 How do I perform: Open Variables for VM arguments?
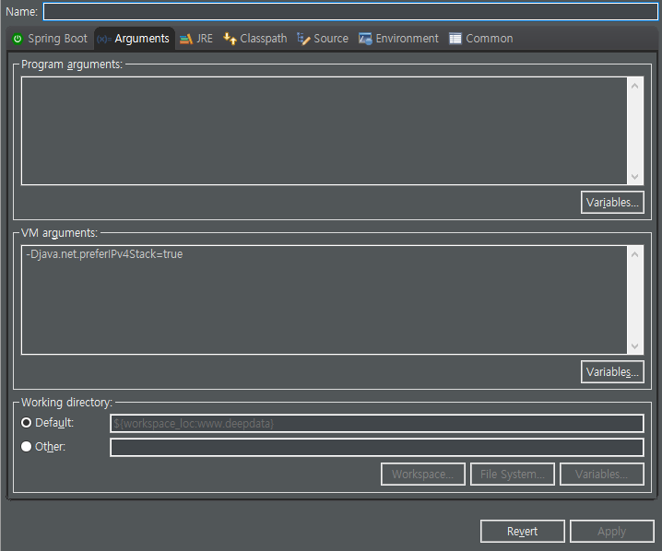pos(612,371)
